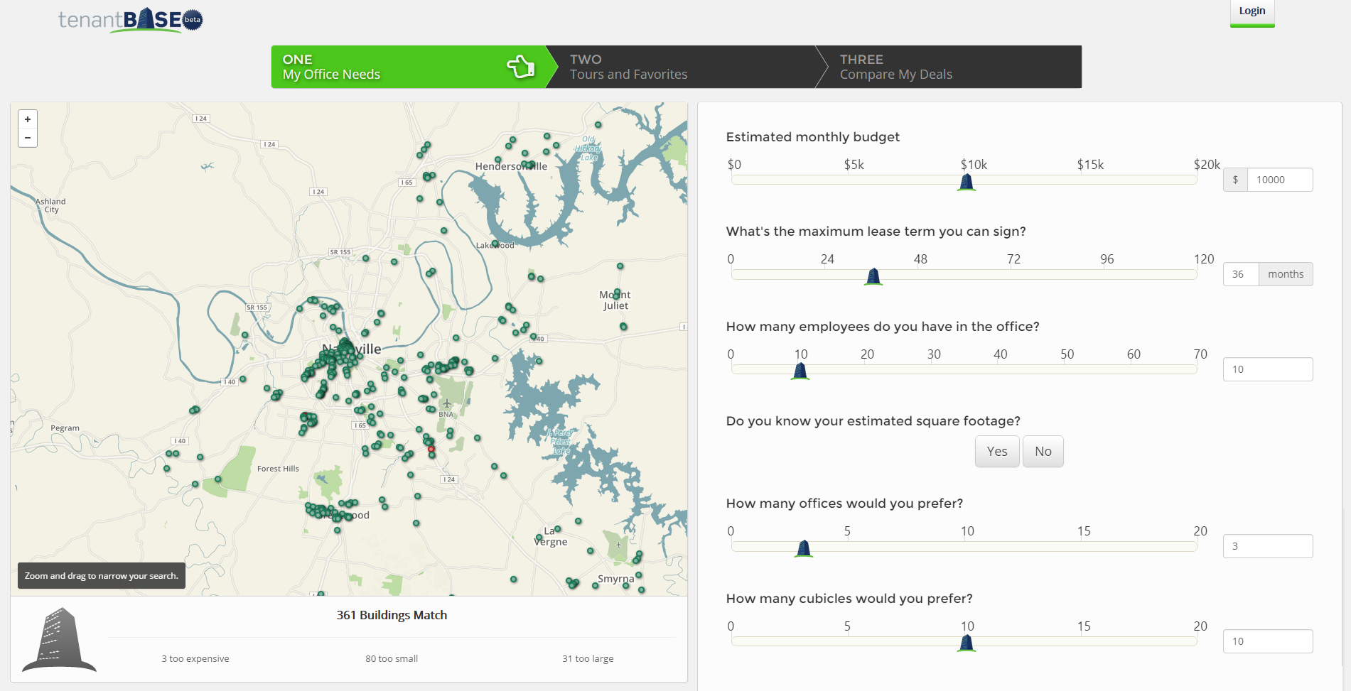Zoom in the map with plus button
Screen dimensions: 1351x691
(28, 119)
